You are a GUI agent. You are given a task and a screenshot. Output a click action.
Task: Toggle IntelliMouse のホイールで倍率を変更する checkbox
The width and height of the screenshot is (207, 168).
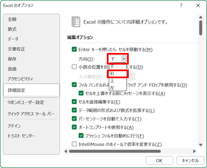click(x=74, y=144)
